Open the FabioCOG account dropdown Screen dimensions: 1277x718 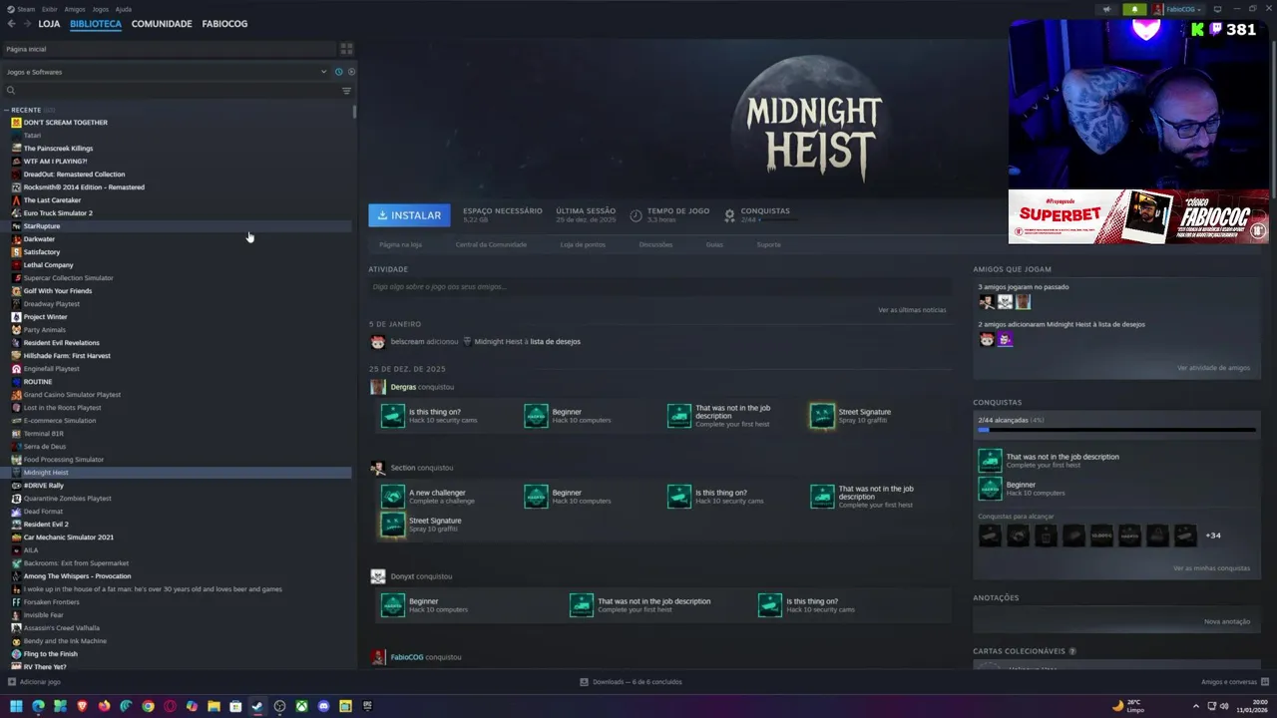click(1179, 9)
